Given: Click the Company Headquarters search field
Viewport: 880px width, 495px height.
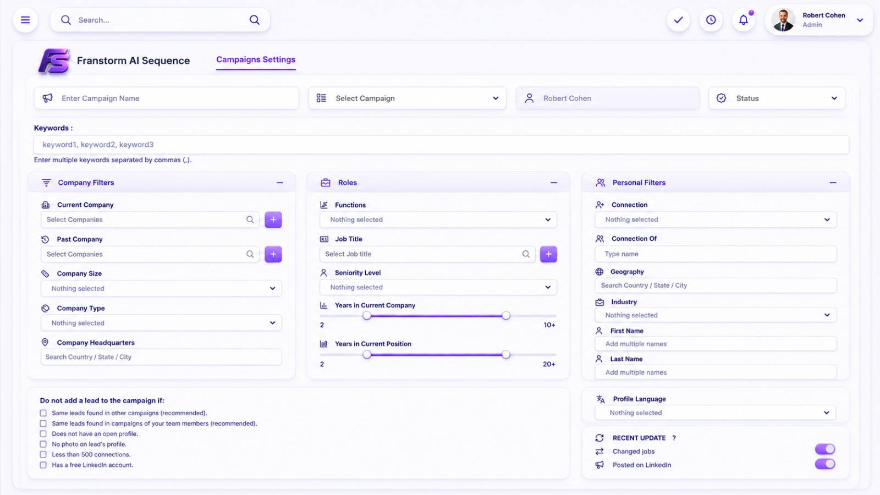Looking at the screenshot, I should pos(162,357).
